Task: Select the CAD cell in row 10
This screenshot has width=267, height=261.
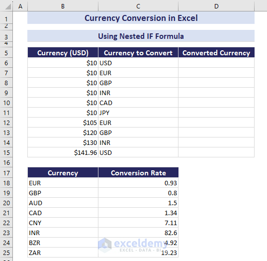Action: pyautogui.click(x=138, y=103)
